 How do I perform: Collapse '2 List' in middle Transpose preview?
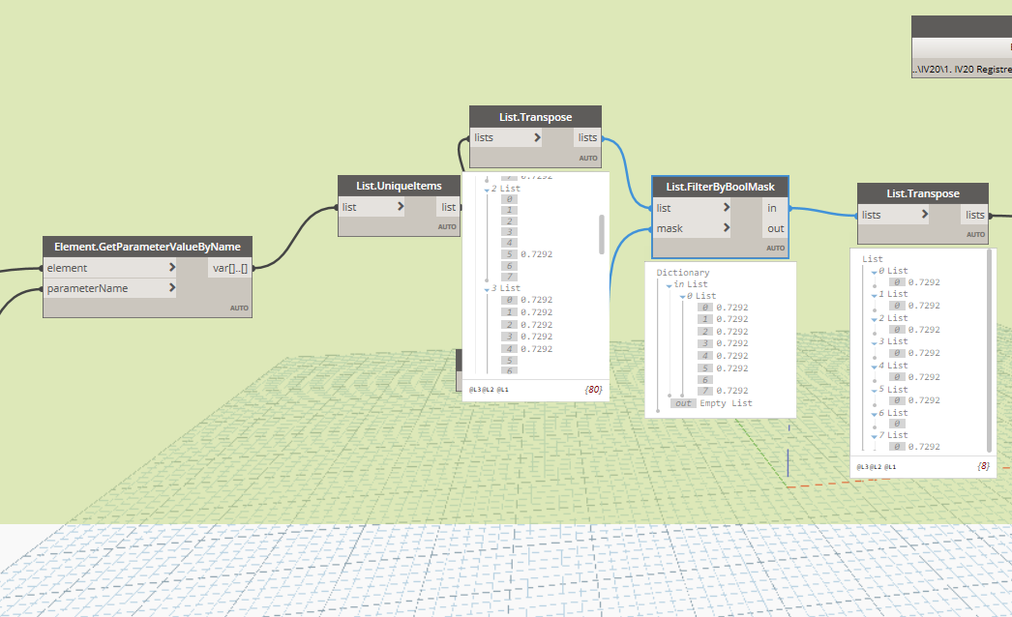487,190
